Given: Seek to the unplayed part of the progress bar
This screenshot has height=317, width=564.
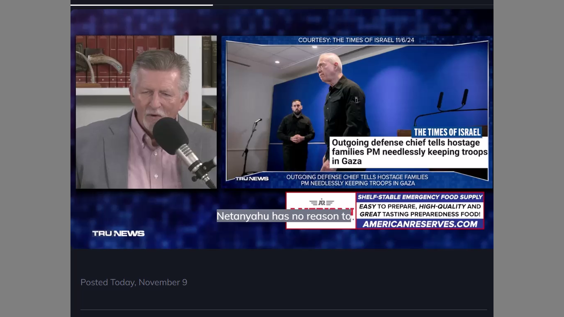Looking at the screenshot, I should (x=352, y=5).
